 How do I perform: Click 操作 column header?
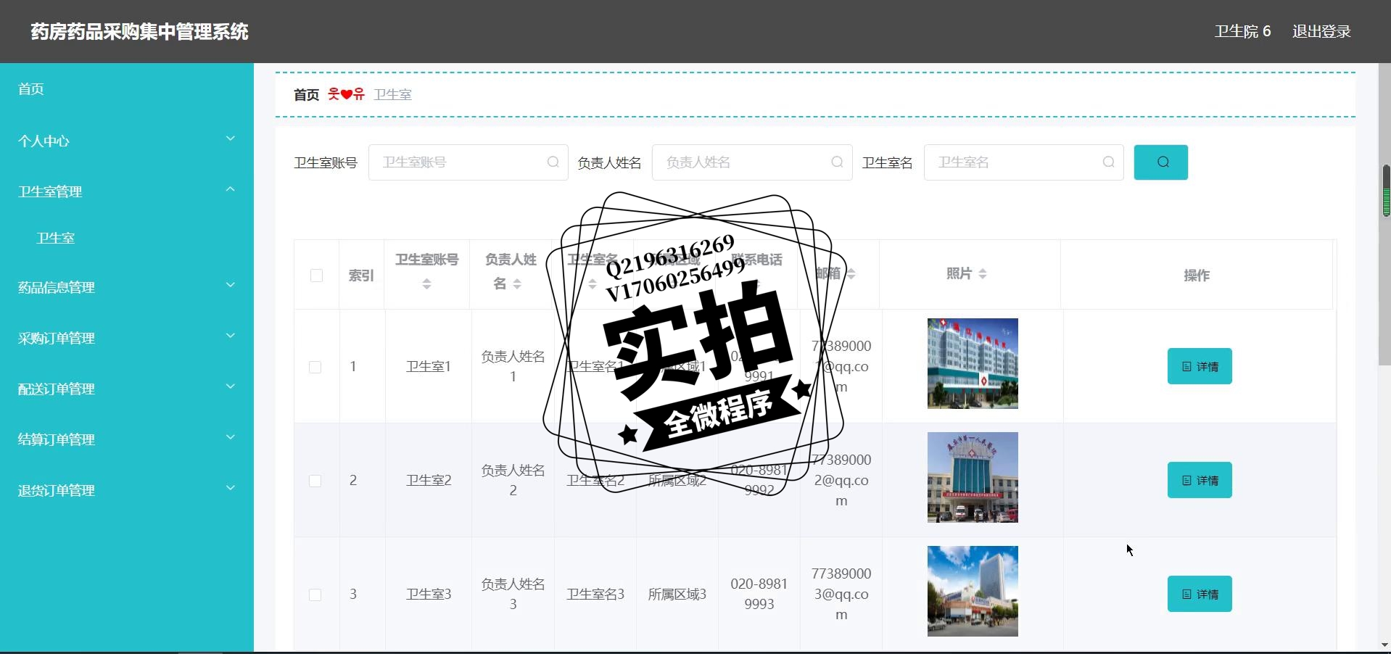[1197, 275]
